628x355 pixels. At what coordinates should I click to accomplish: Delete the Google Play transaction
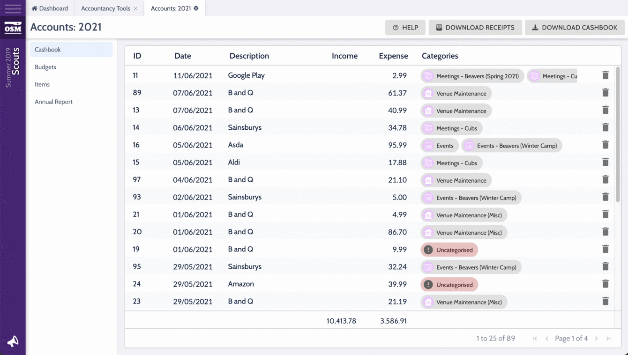[x=605, y=75]
